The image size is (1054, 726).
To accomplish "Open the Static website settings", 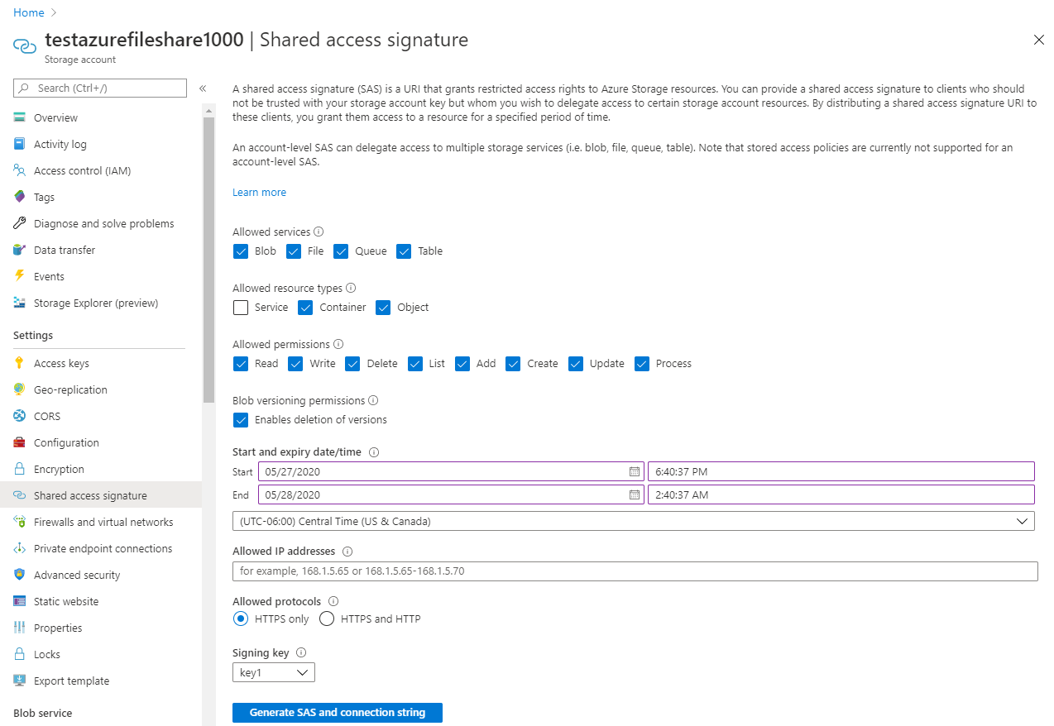I will (x=65, y=600).
